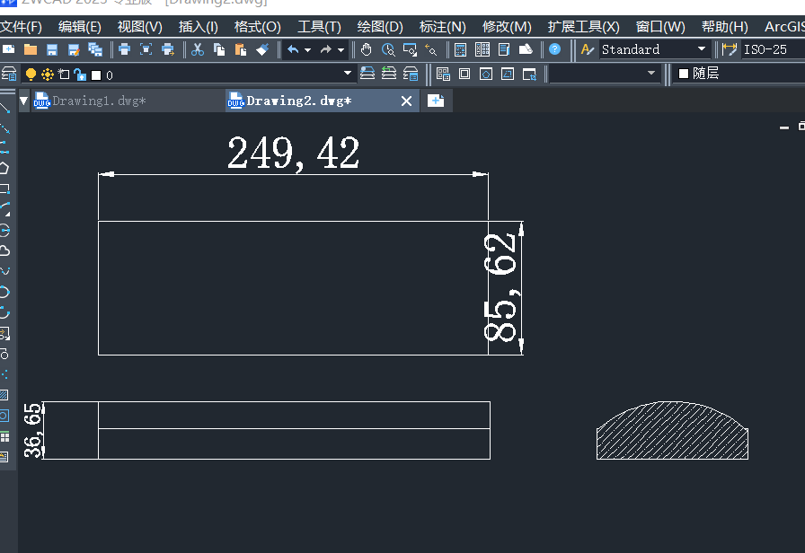Click Make Object's Layer Current icon
805x553 pixels.
pyautogui.click(x=367, y=74)
